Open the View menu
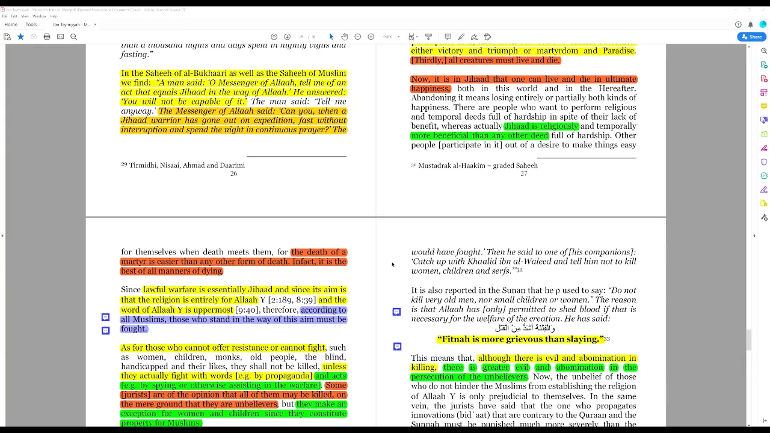Viewport: 770px width, 433px height. coord(25,16)
